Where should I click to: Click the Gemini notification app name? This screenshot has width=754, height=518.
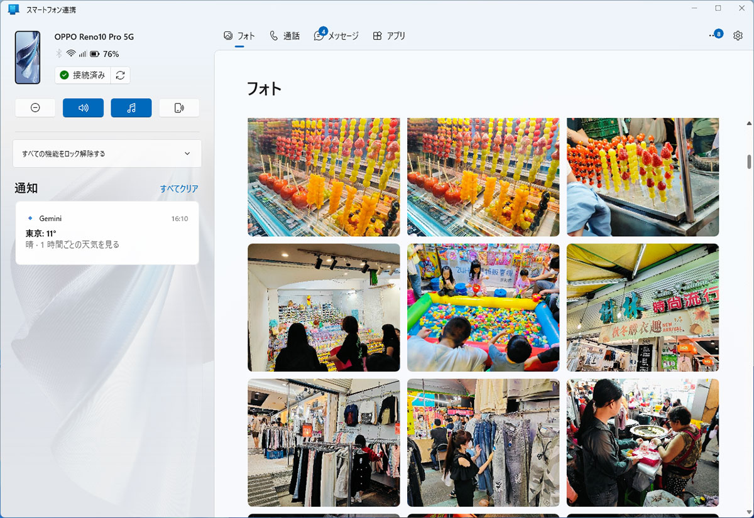point(50,219)
